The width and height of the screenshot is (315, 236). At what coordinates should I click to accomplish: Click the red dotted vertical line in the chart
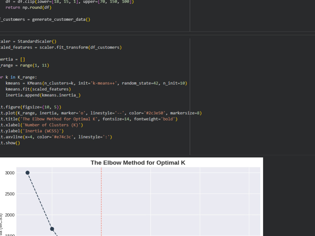tap(101, 201)
